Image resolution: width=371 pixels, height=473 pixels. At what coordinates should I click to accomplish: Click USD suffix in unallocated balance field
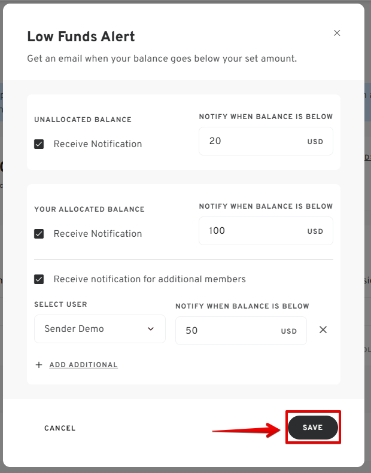[x=315, y=142]
